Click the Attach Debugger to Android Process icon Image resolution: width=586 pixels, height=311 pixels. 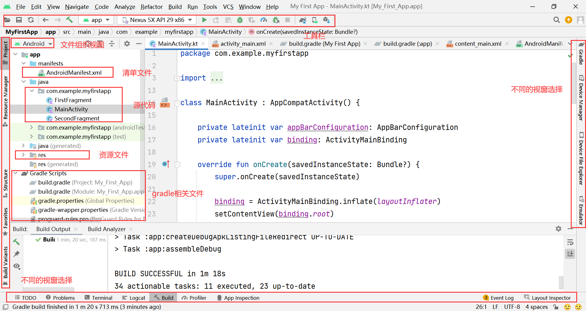click(276, 20)
